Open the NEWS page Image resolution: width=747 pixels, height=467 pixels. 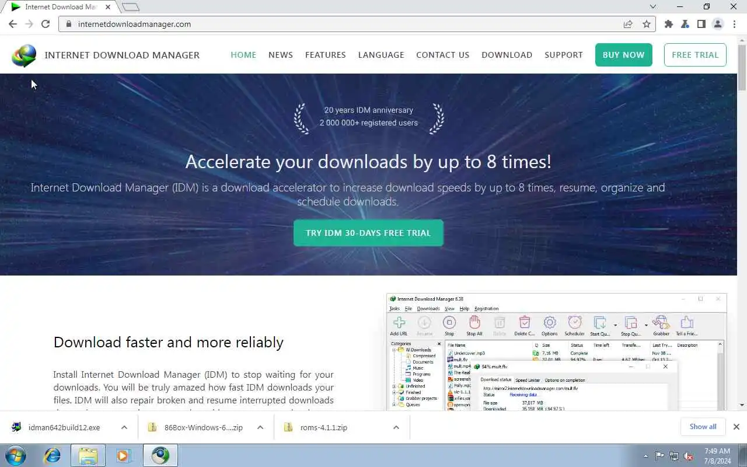click(281, 55)
